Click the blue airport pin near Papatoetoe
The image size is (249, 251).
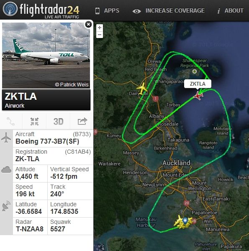[185, 221]
